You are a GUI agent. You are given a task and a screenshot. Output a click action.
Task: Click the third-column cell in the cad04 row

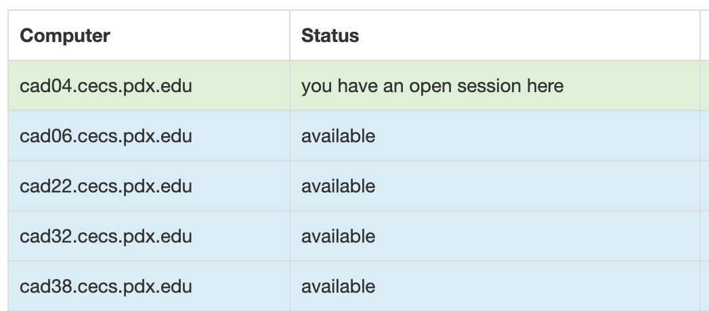[704, 86]
